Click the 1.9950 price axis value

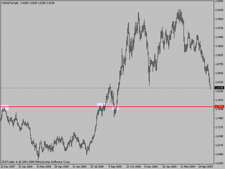pyautogui.click(x=219, y=19)
